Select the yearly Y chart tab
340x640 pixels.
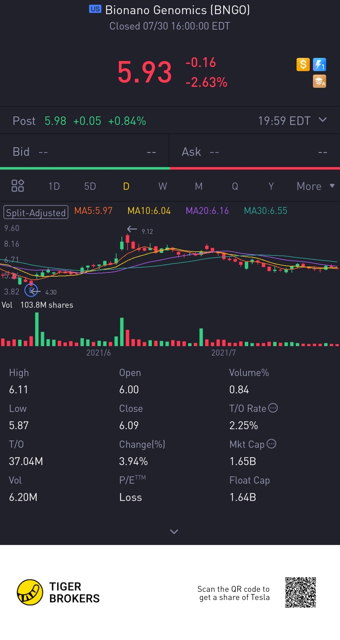point(271,186)
